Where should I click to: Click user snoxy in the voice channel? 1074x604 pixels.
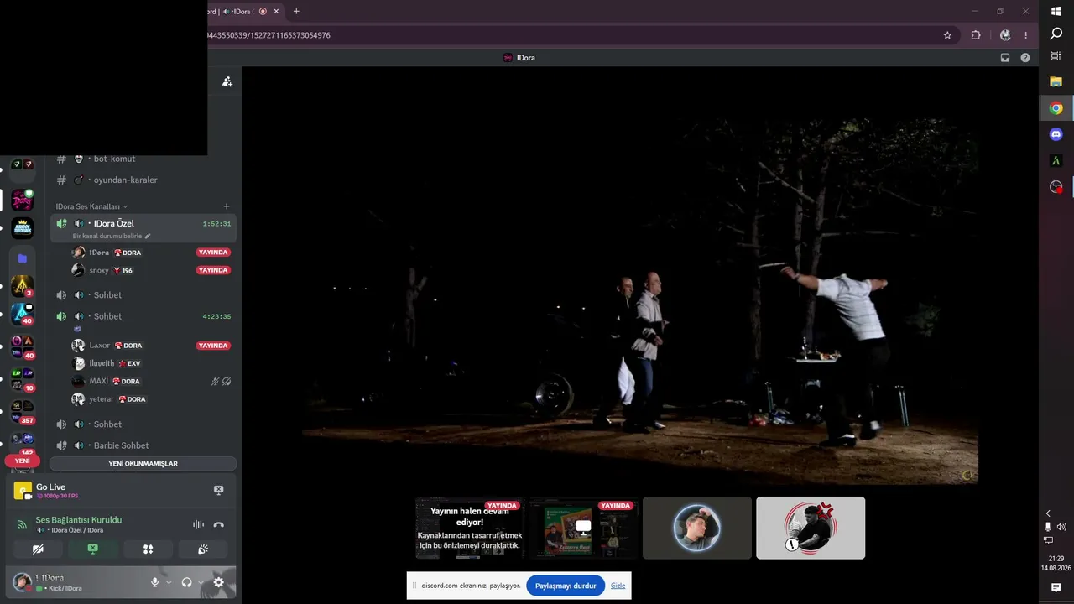coord(99,270)
